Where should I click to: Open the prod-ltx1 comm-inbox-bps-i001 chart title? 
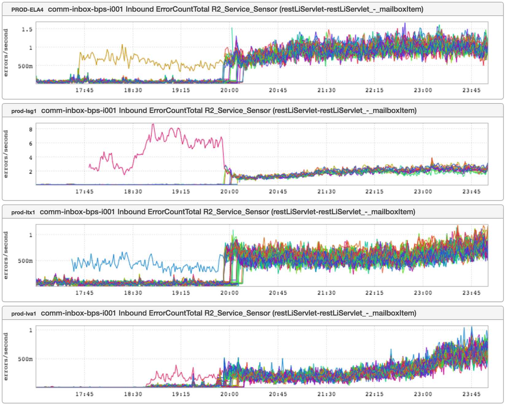(x=227, y=212)
